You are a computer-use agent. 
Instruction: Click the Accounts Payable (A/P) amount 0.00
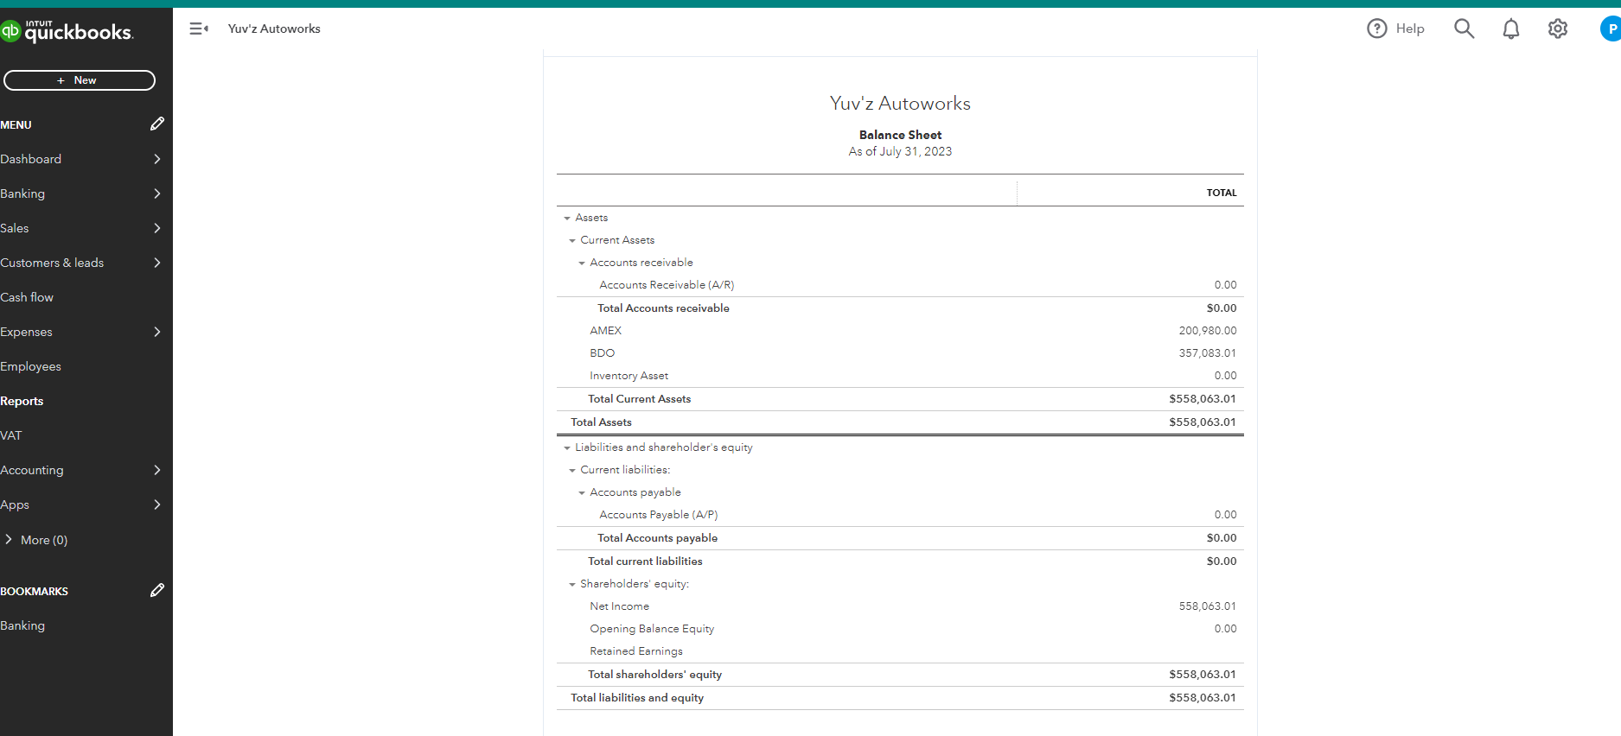[1225, 515]
